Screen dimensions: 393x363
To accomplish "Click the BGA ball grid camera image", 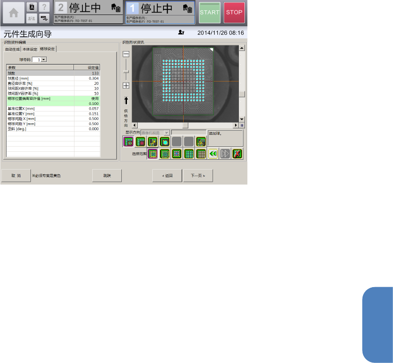I will coord(185,84).
